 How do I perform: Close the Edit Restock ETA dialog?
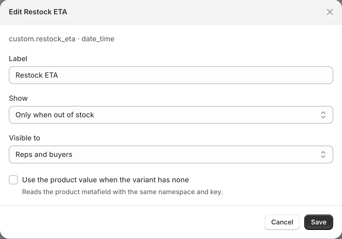tap(330, 12)
